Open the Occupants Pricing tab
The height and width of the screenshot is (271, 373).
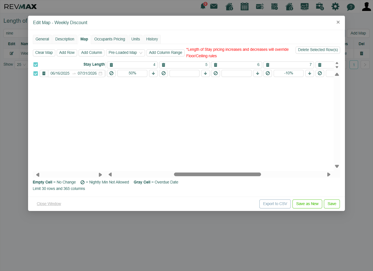110,39
